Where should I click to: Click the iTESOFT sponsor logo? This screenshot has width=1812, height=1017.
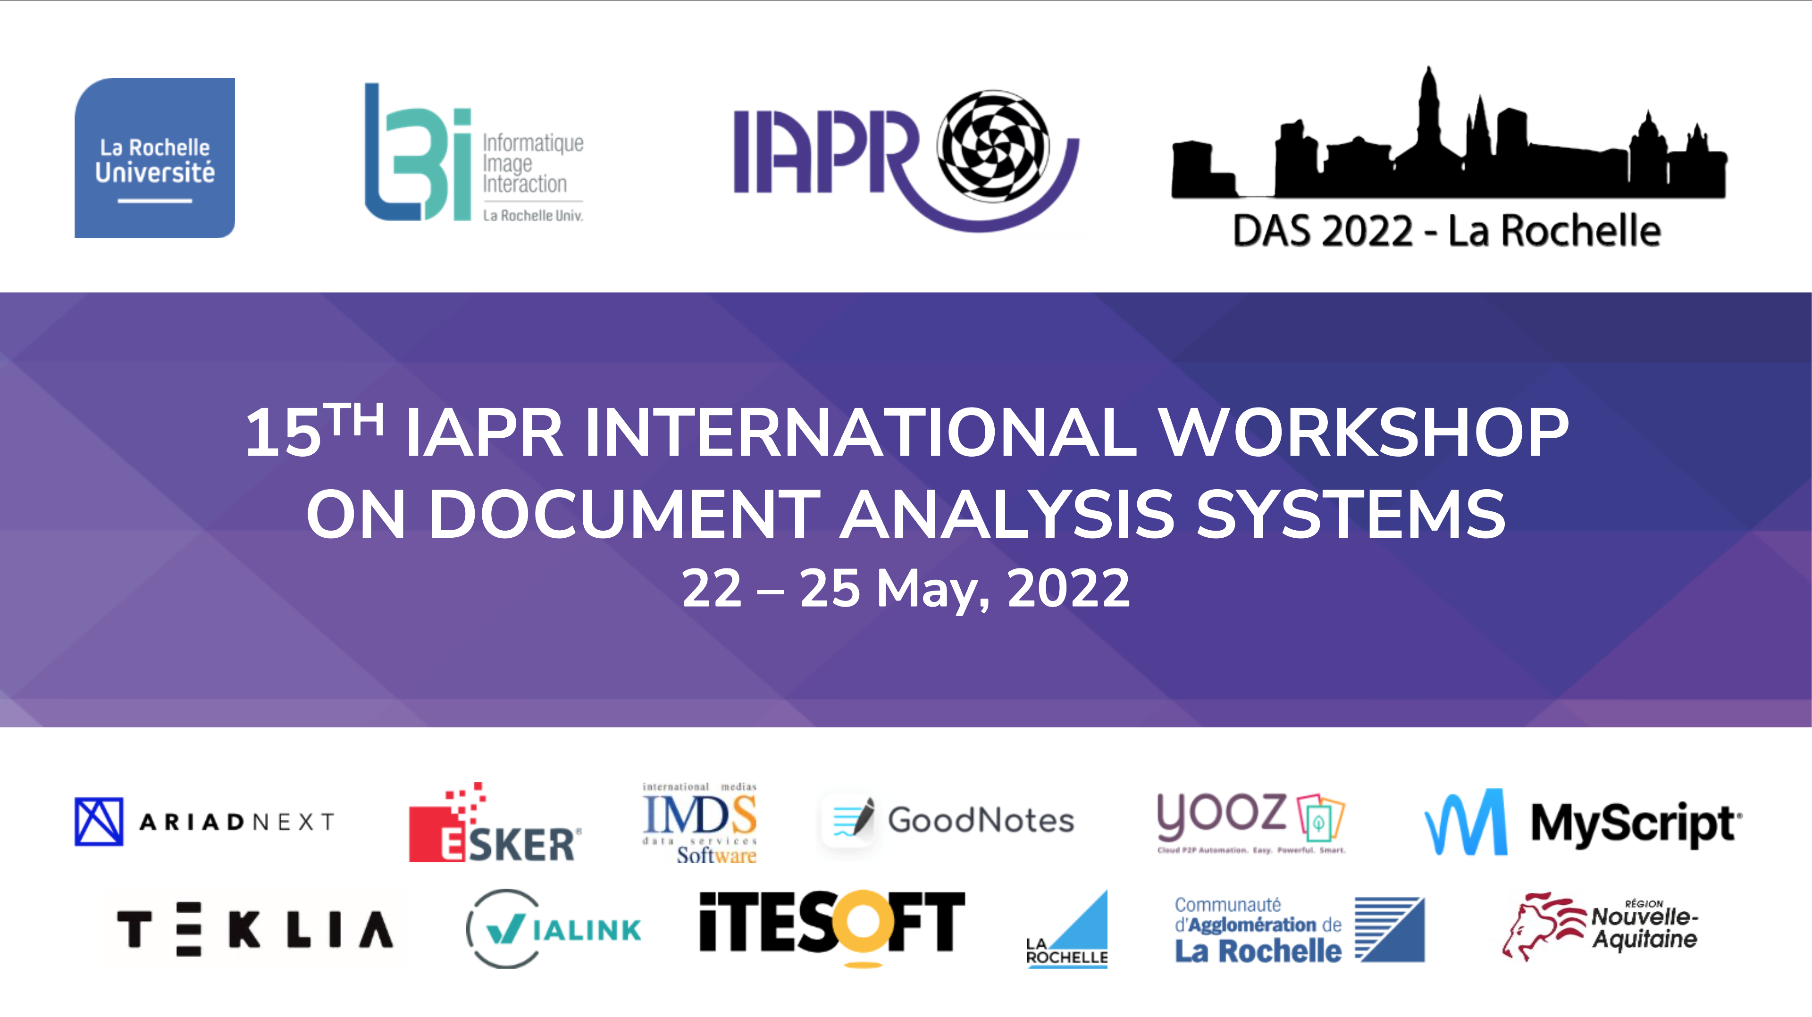click(x=832, y=928)
